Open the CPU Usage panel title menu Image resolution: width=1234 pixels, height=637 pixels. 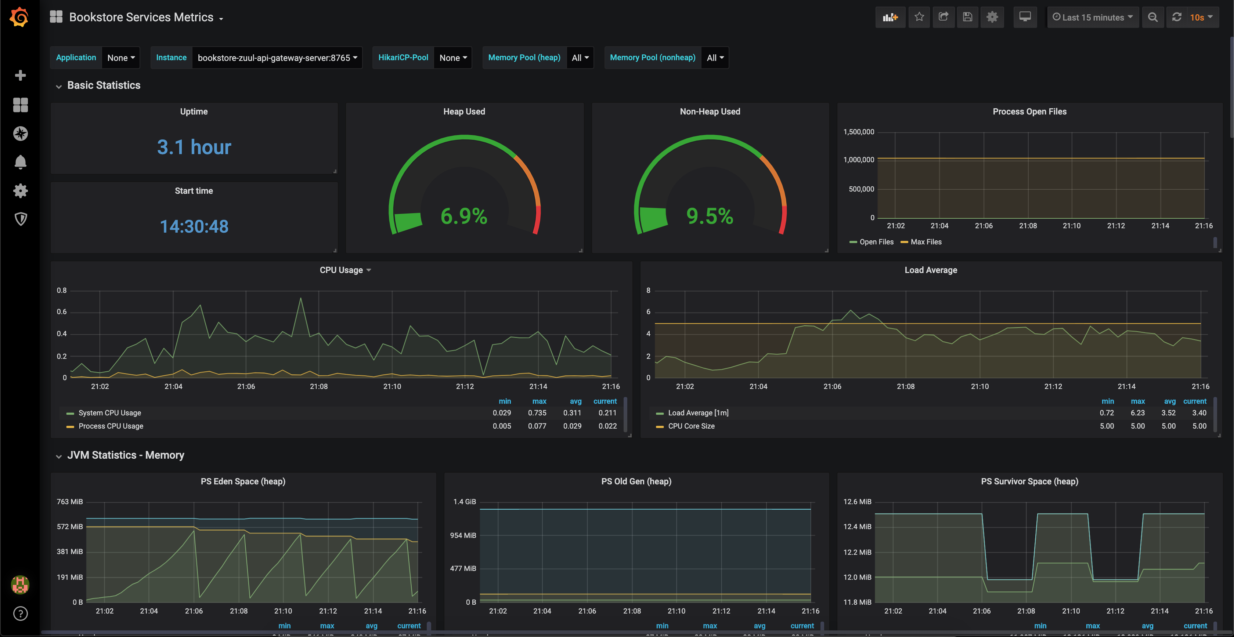click(345, 270)
